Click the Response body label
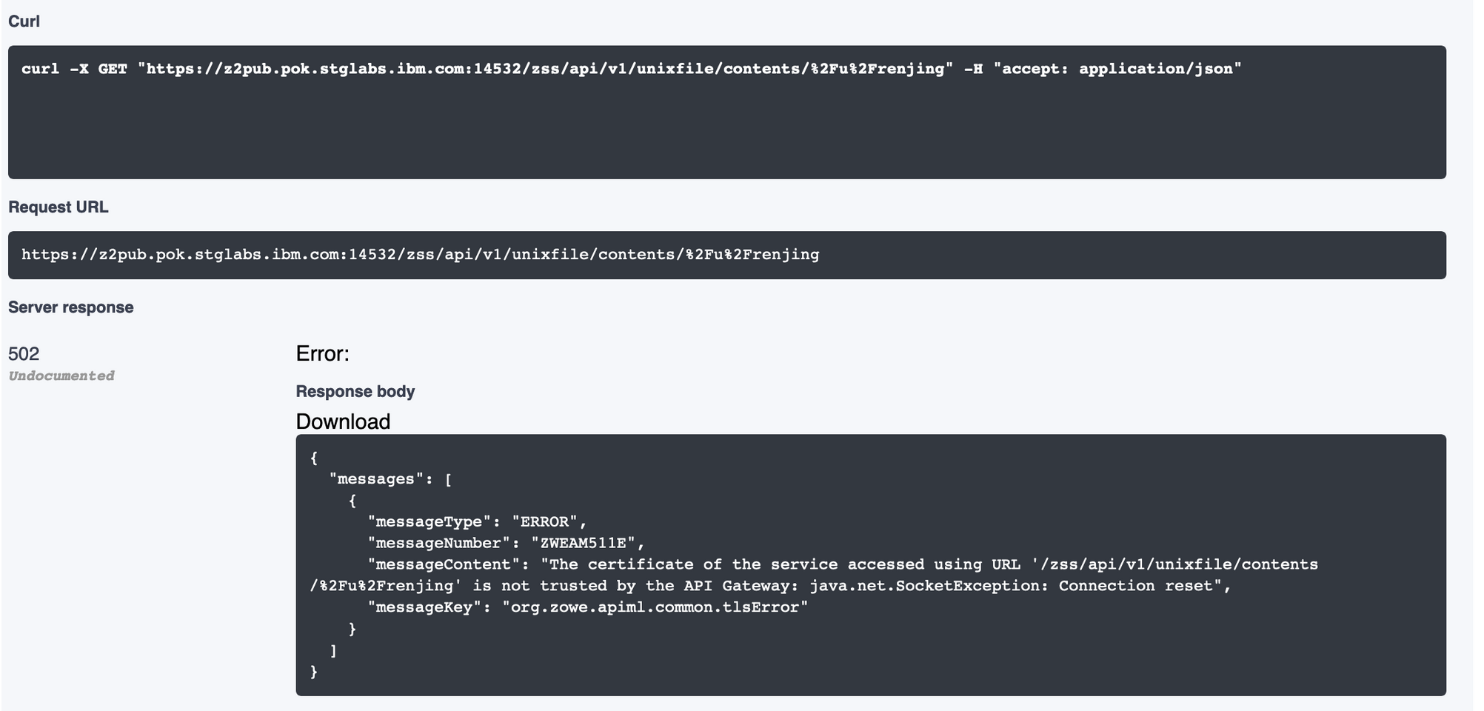 (355, 391)
